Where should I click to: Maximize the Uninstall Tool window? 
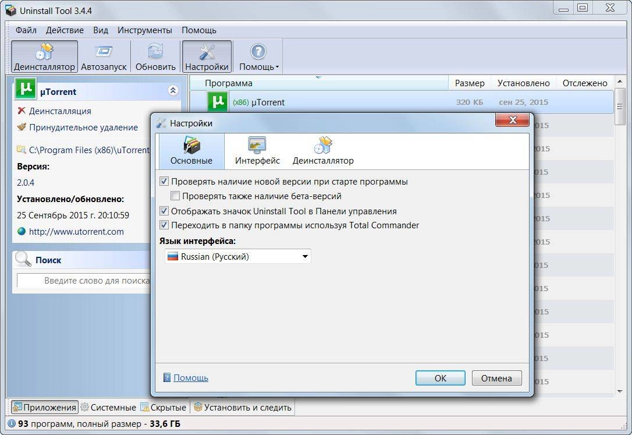pos(583,8)
